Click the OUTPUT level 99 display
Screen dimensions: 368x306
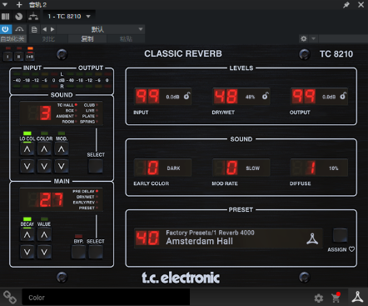(319, 97)
